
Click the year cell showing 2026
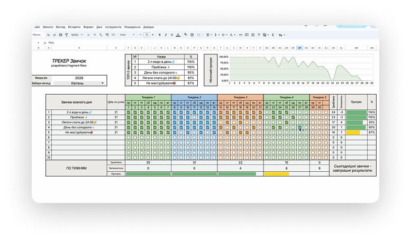[76, 78]
